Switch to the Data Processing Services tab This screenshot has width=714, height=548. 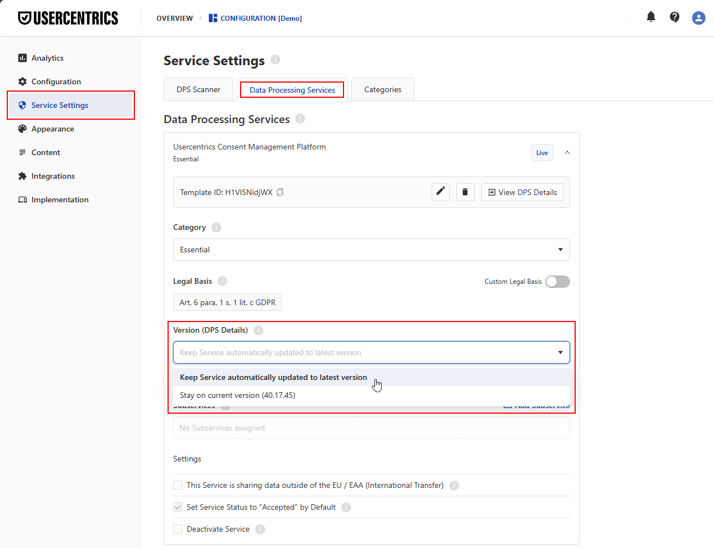click(292, 89)
